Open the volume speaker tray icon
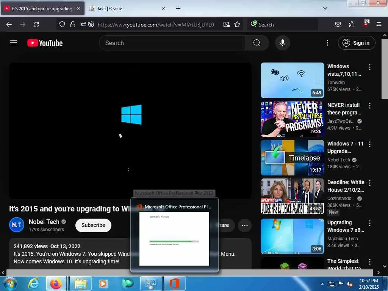The width and height of the screenshot is (388, 291). pyautogui.click(x=350, y=284)
